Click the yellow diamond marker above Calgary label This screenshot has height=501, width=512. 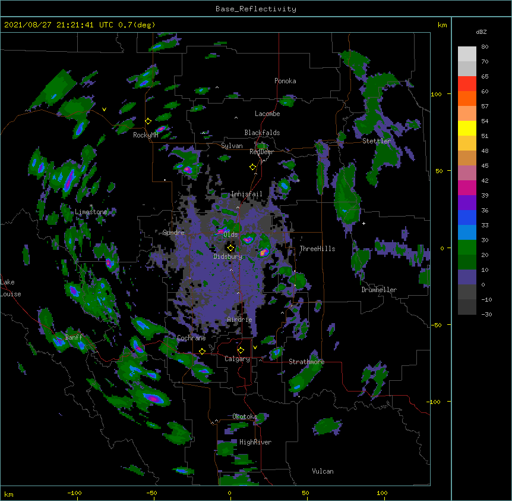tap(241, 350)
